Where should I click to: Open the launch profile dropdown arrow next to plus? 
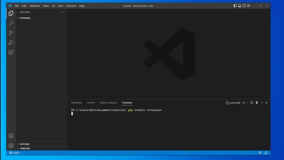(x=247, y=103)
